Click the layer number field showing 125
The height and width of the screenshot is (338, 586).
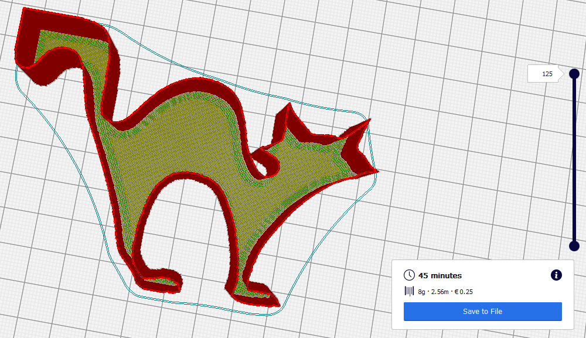[x=546, y=74]
